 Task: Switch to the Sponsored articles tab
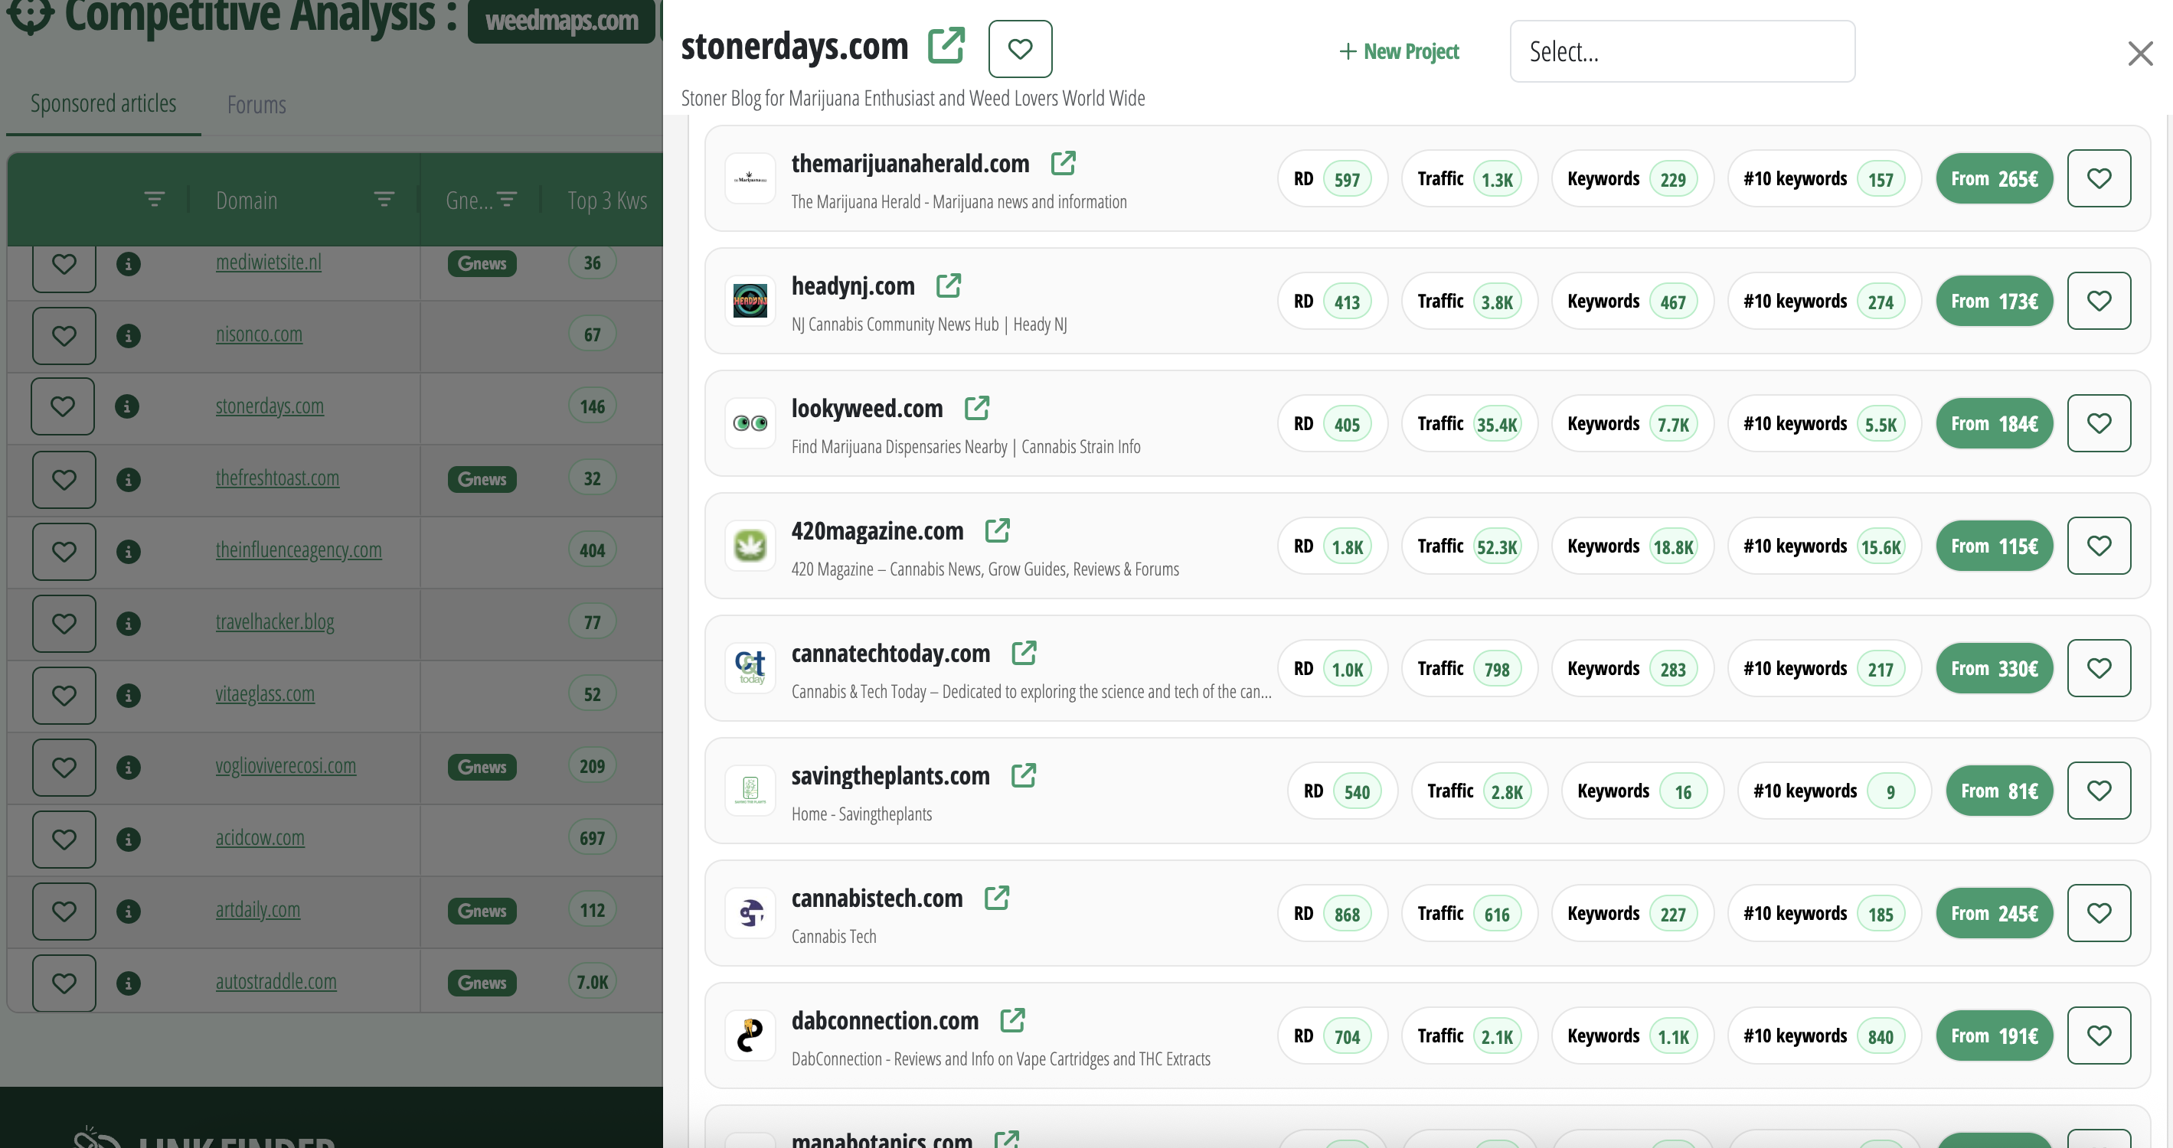104,103
